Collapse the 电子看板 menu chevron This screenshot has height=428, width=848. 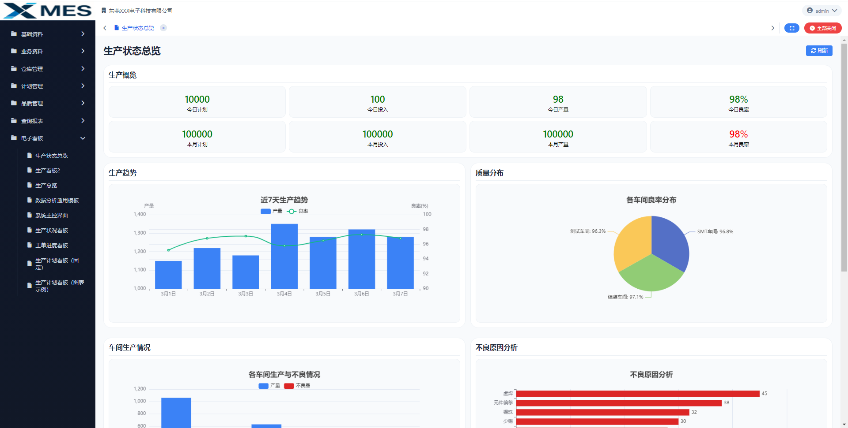click(x=83, y=138)
